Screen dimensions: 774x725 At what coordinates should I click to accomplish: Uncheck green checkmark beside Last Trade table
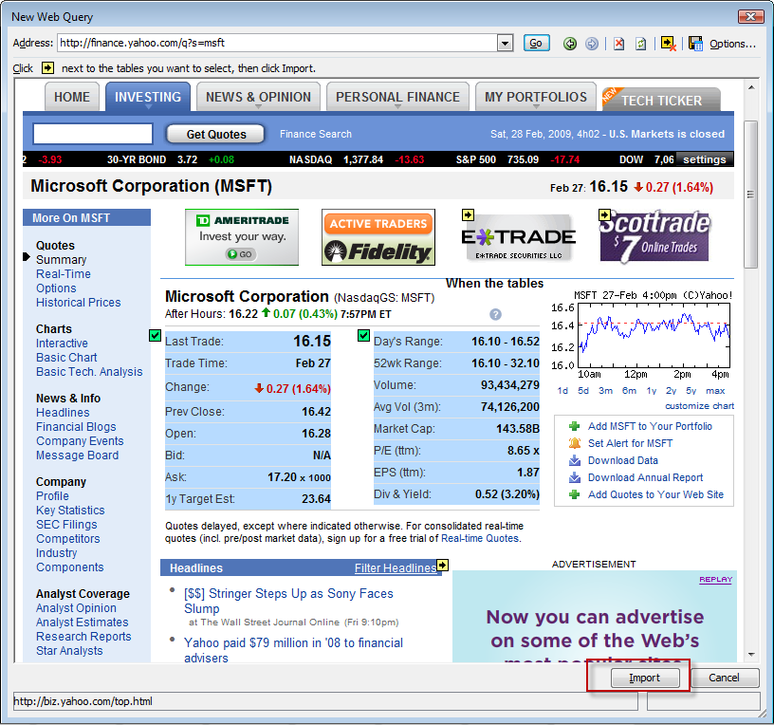coord(155,336)
